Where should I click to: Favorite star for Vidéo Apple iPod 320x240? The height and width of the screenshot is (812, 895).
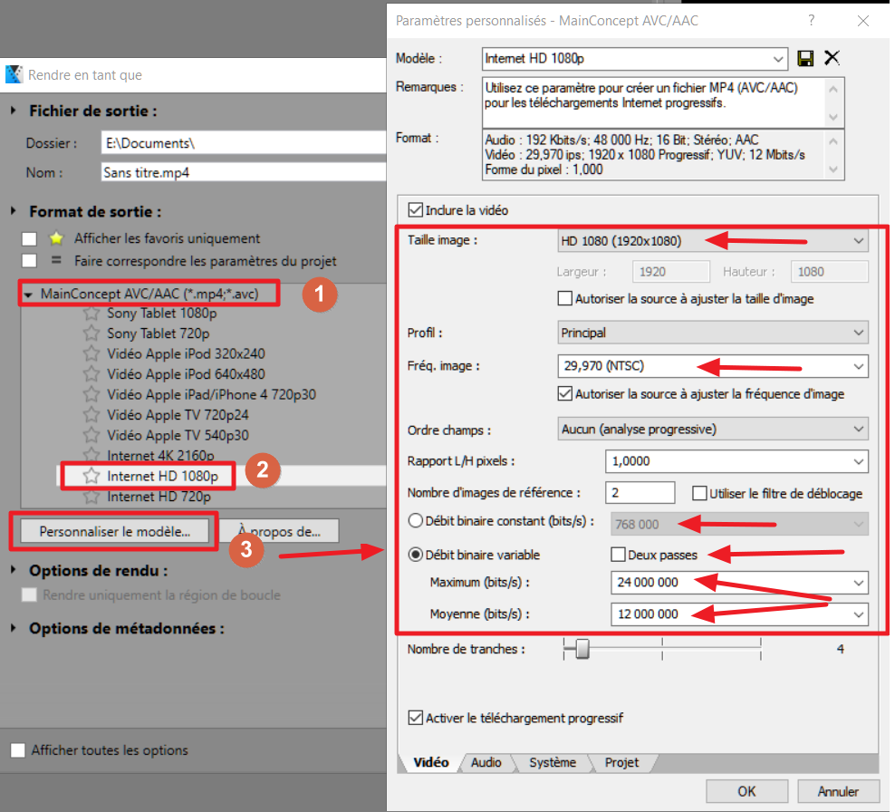pyautogui.click(x=91, y=353)
